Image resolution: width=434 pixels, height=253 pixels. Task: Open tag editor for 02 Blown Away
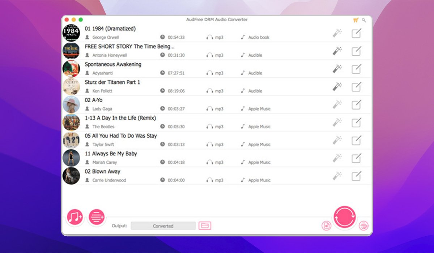click(356, 176)
